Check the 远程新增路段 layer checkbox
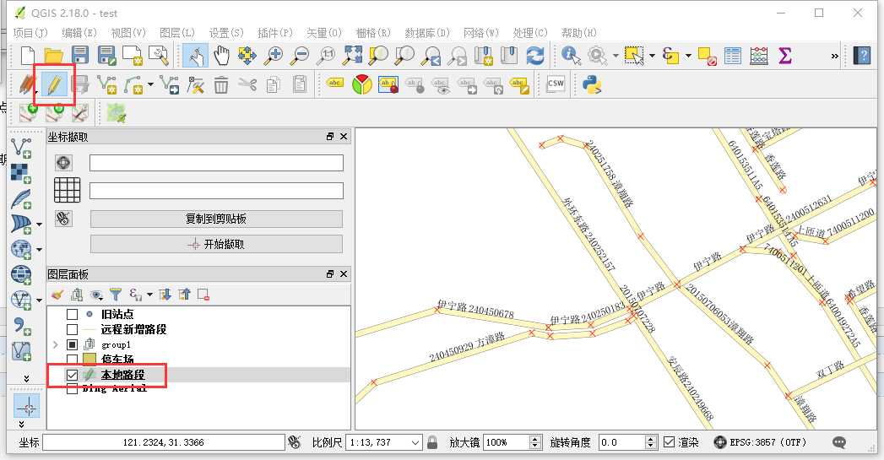 72,329
